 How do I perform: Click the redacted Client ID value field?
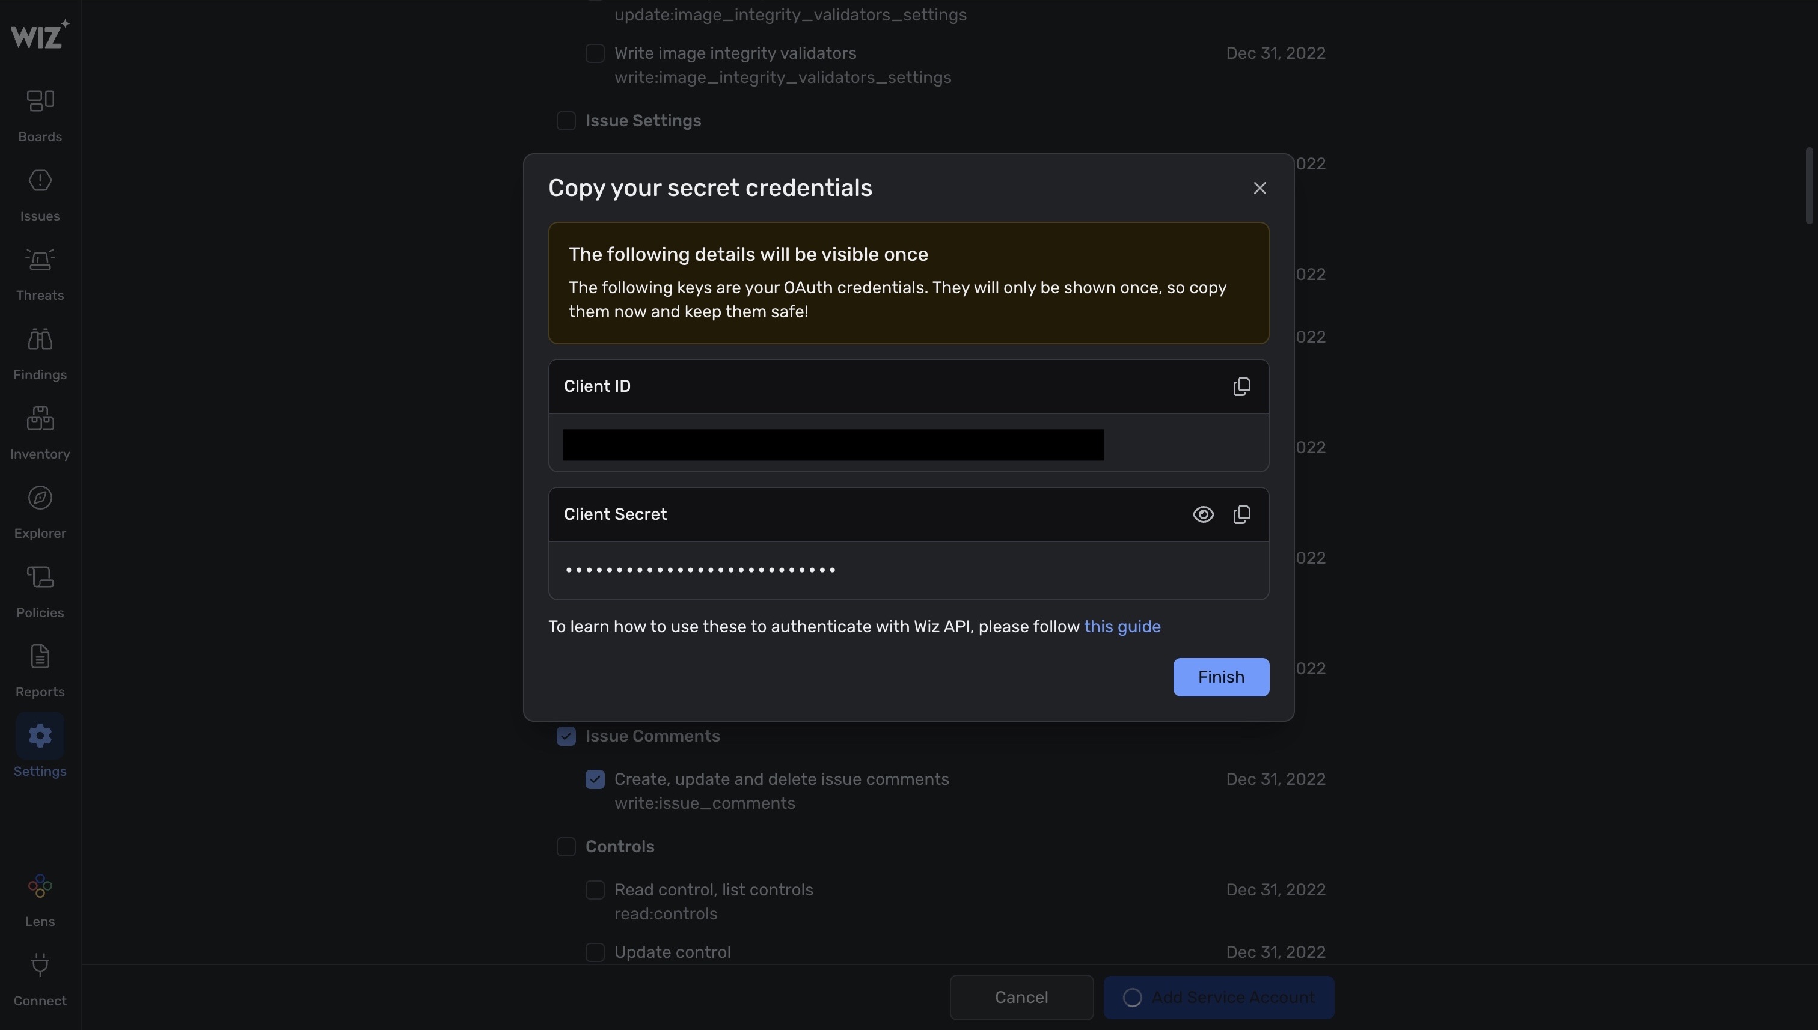[908, 443]
